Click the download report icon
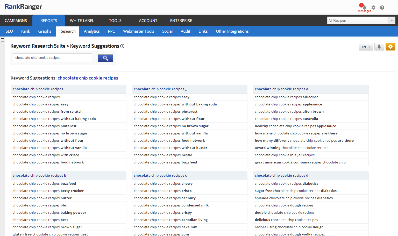 click(x=379, y=47)
